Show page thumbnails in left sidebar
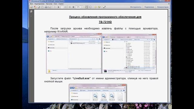The height and width of the screenshot is (109, 194). coord(31,12)
